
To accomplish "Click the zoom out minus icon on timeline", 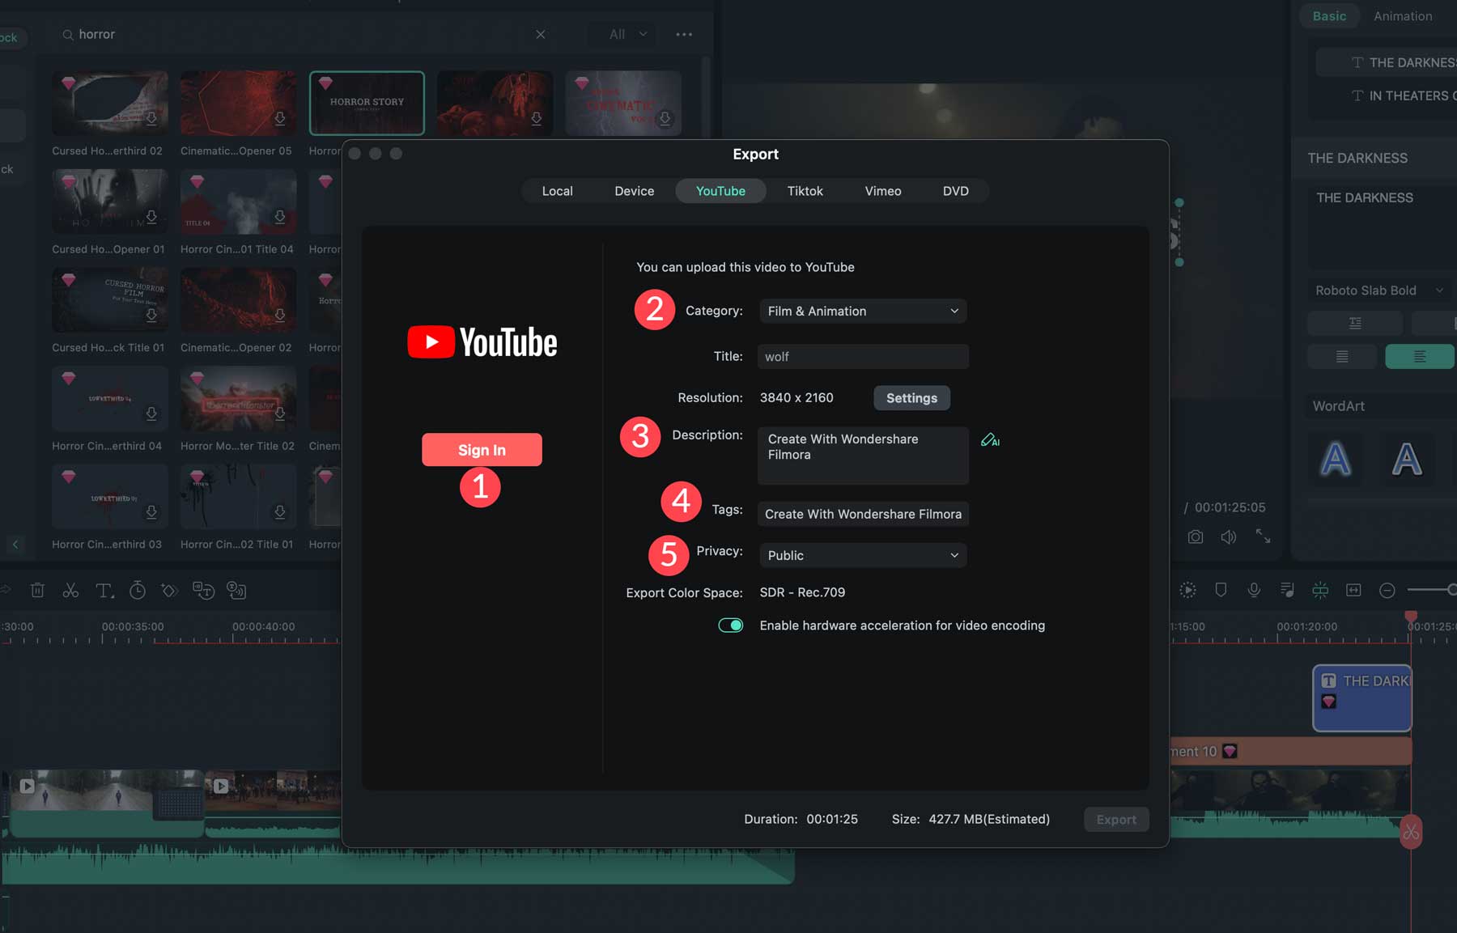I will pos(1387,590).
